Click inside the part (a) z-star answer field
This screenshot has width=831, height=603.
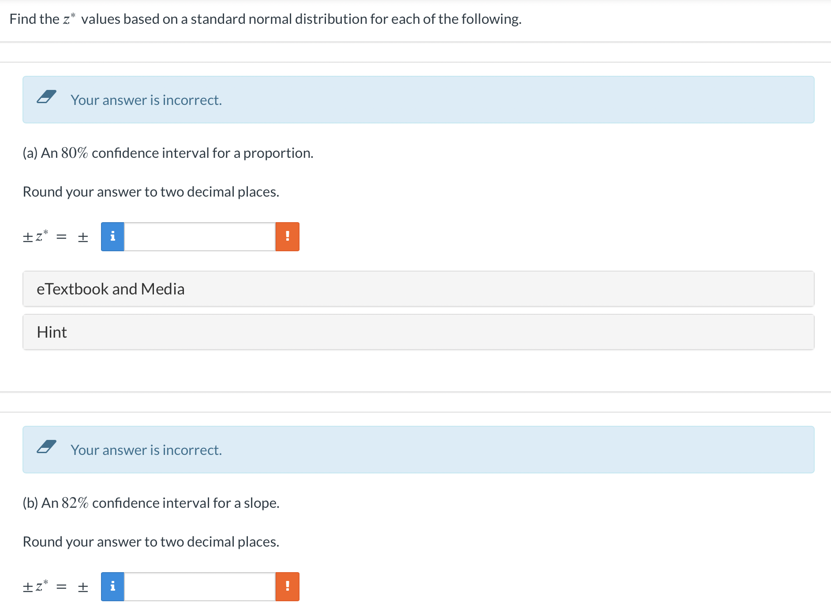[x=199, y=236]
